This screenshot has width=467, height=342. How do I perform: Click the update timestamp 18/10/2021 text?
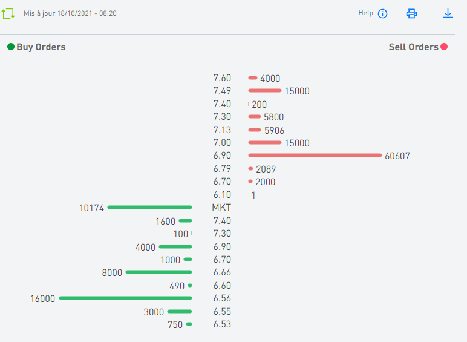click(70, 13)
